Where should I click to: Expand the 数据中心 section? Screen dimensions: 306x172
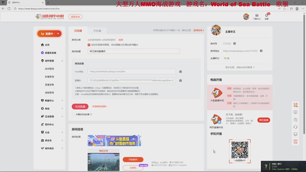click(x=62, y=101)
